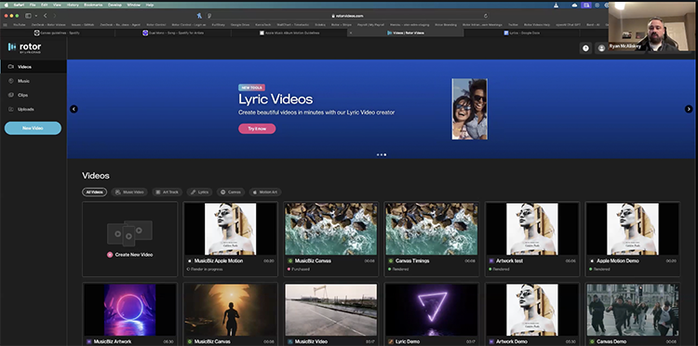Click "Rendered" status under Canvas Timings

(400, 270)
